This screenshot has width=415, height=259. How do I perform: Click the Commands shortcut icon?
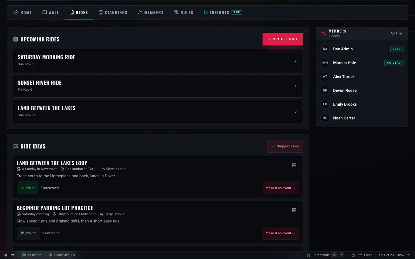click(x=309, y=255)
